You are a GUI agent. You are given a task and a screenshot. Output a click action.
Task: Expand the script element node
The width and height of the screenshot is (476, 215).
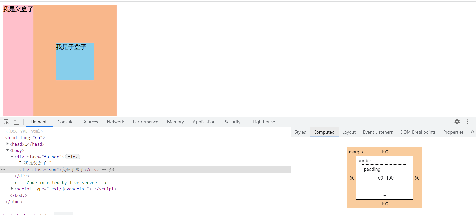point(12,189)
